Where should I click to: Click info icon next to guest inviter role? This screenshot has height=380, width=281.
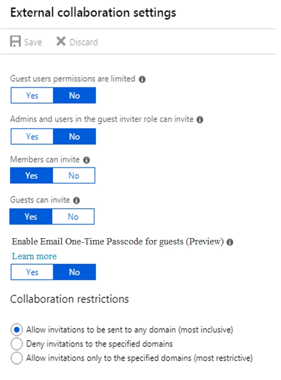(x=199, y=120)
